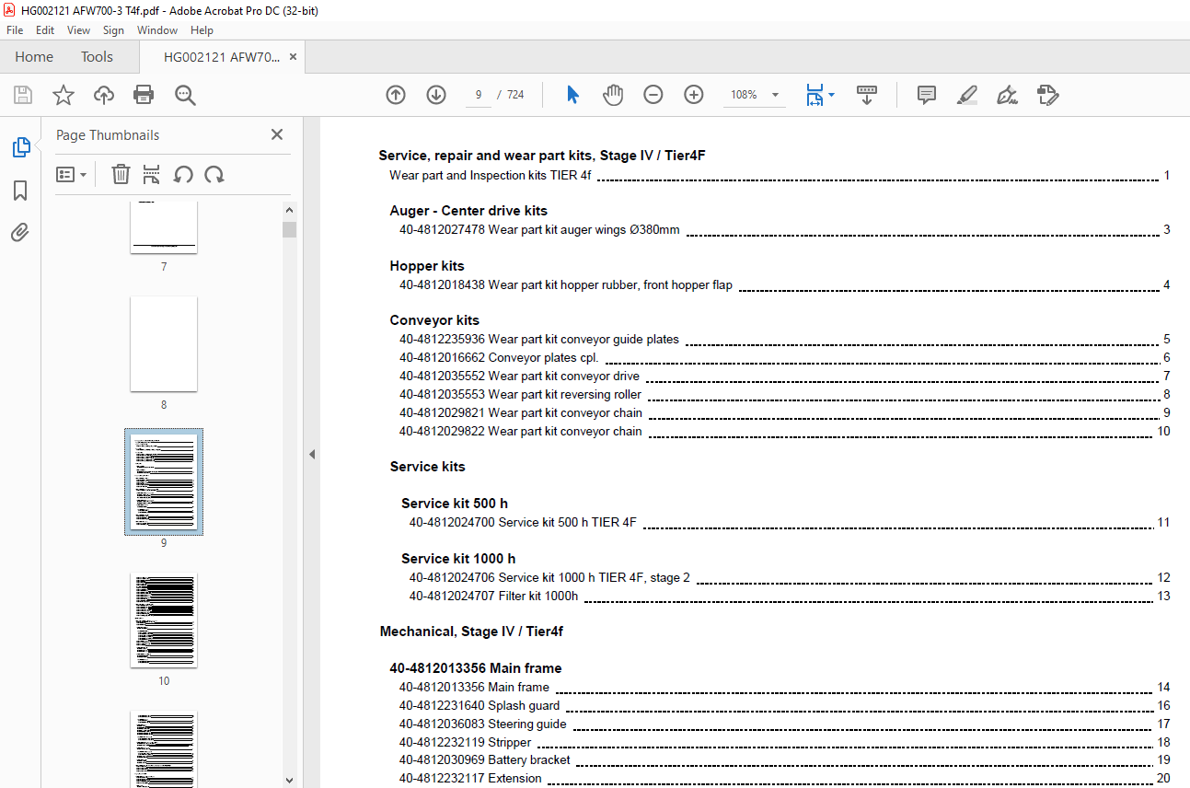Click the Fit page width icon
This screenshot has height=788, width=1190.
[x=815, y=95]
